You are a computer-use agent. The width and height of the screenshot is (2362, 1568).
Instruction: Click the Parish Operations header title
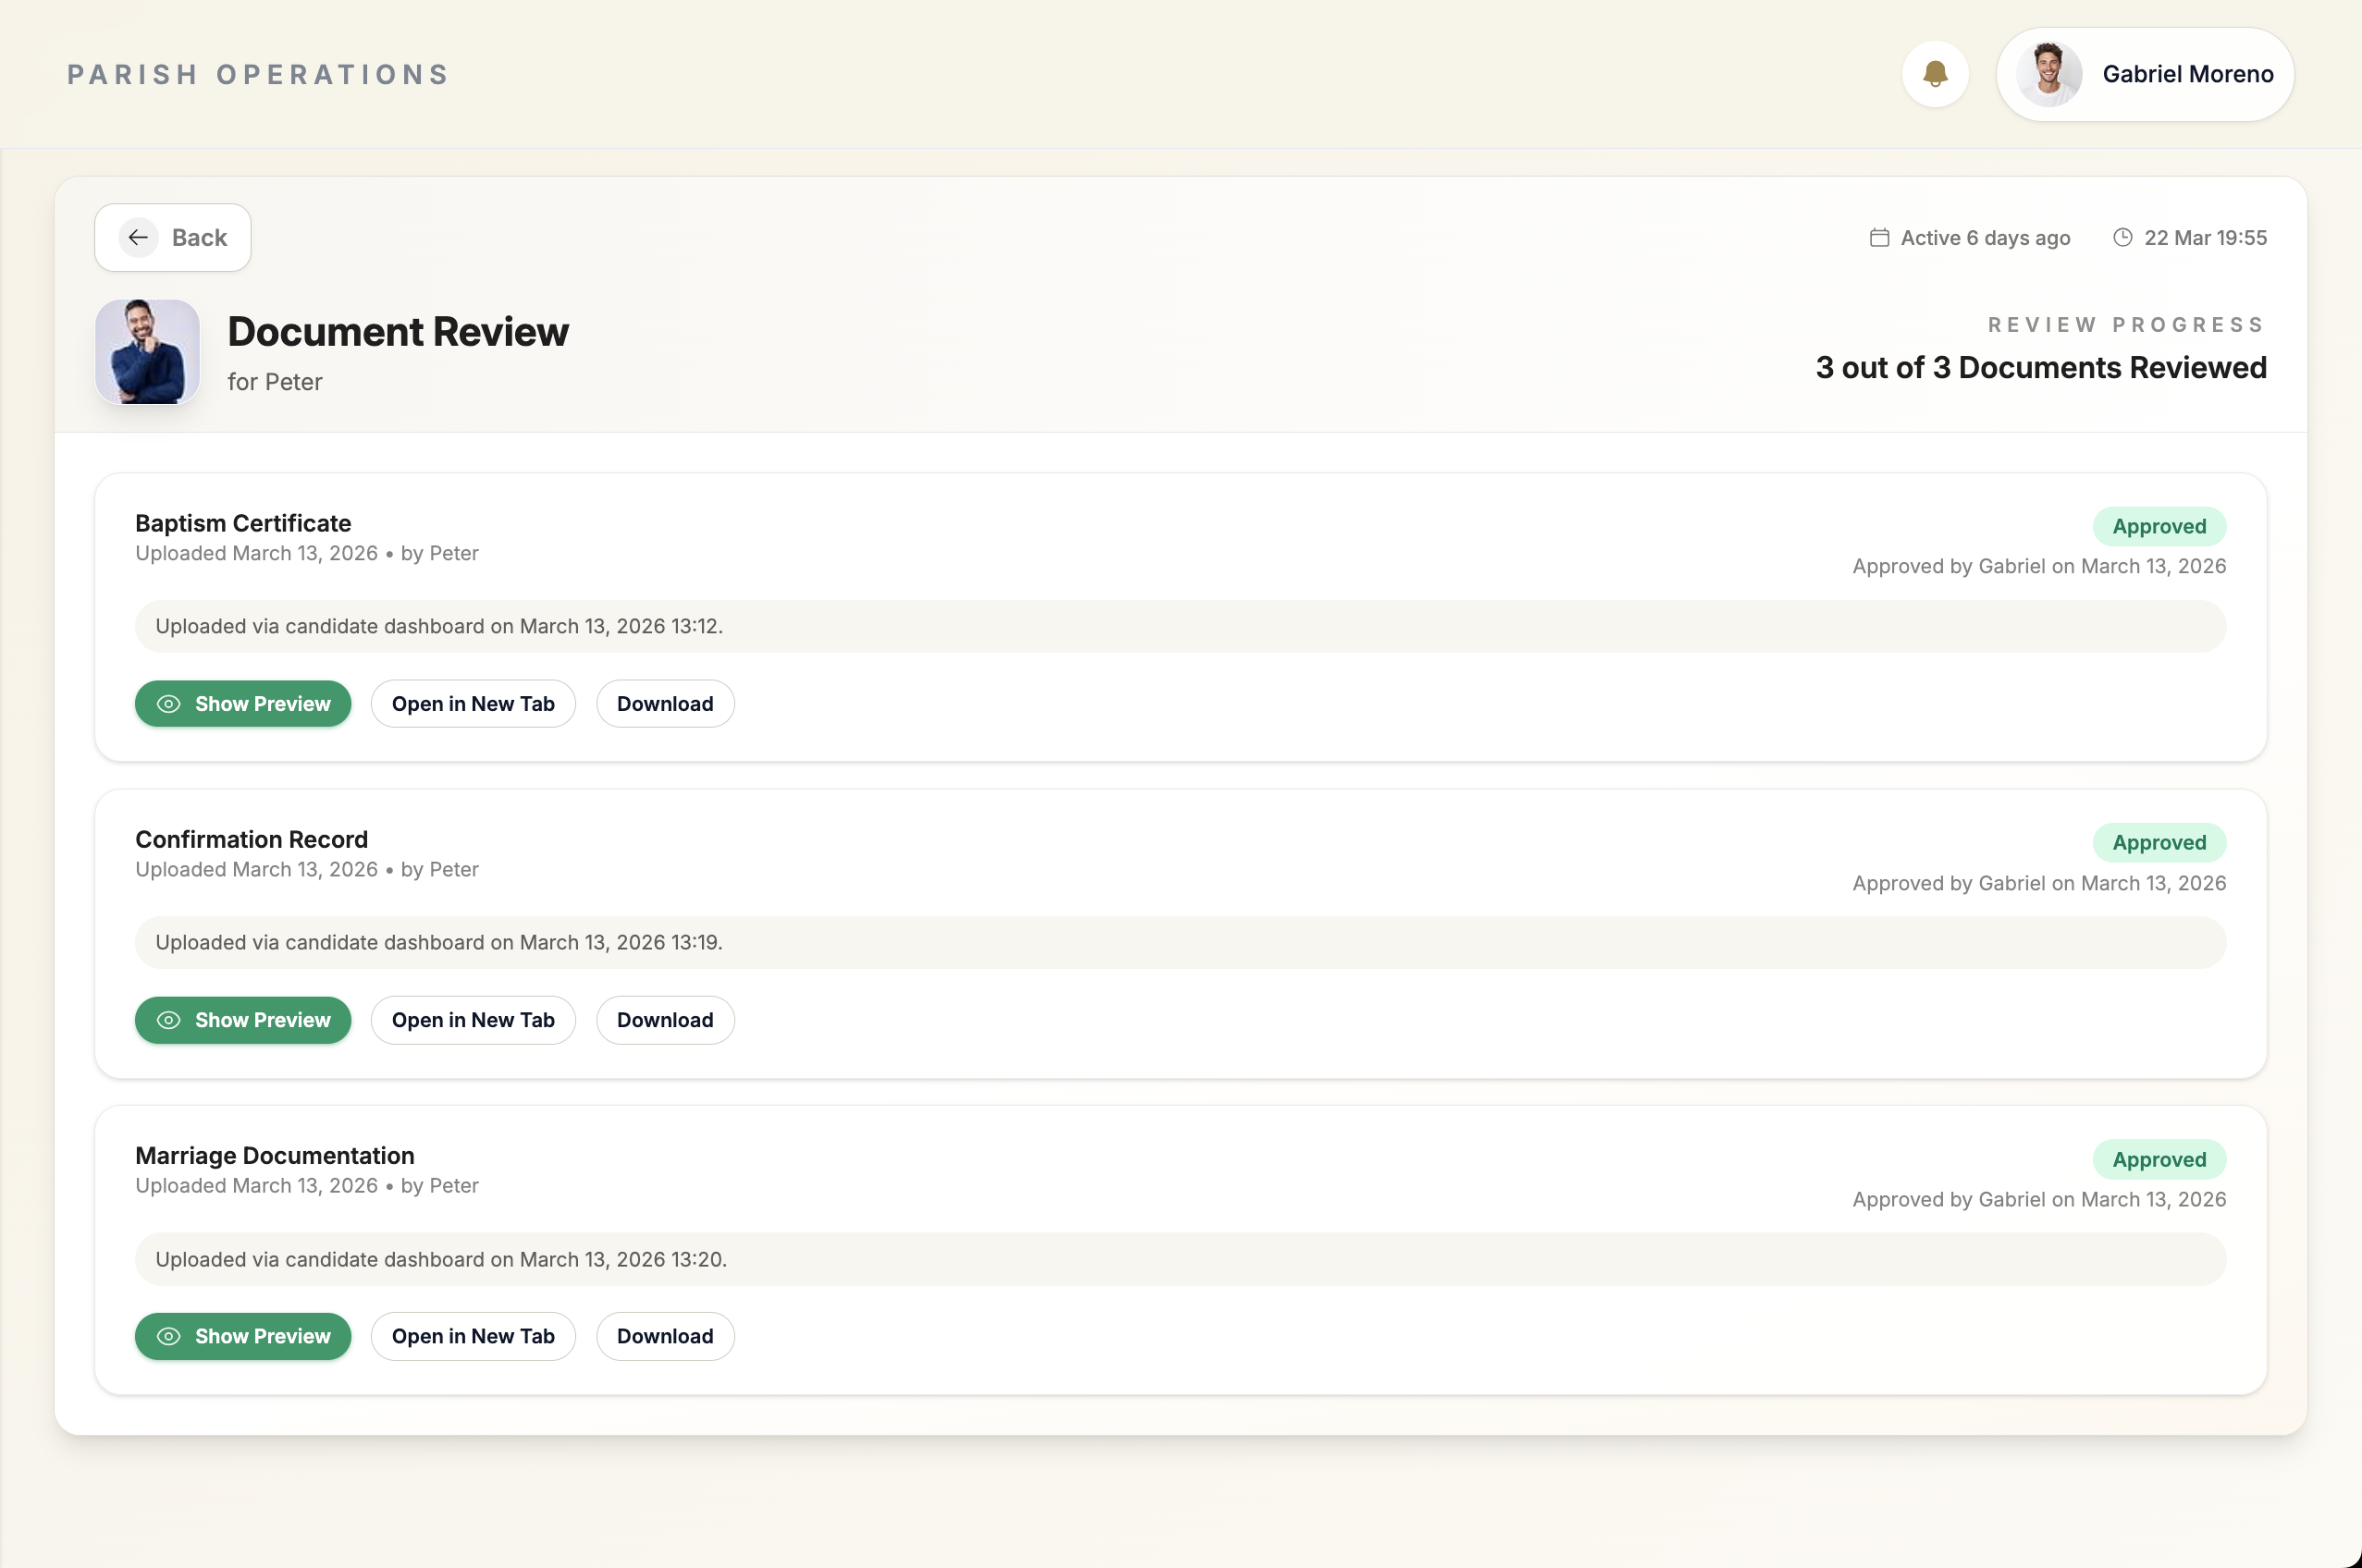(258, 75)
